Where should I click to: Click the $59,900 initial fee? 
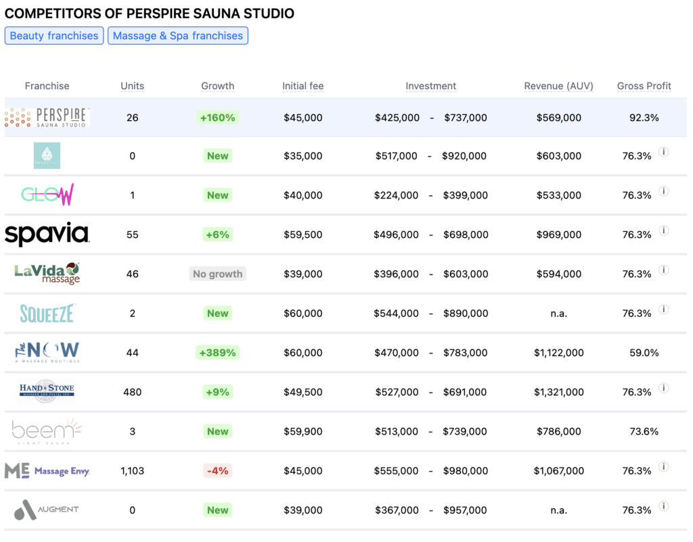pos(303,431)
